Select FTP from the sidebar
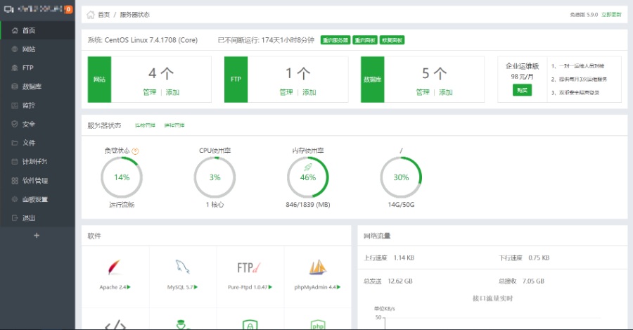Viewport: 633px width, 330px height. pyautogui.click(x=27, y=68)
